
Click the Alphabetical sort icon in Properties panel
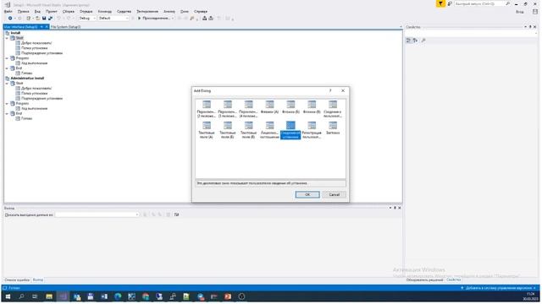[x=415, y=41]
